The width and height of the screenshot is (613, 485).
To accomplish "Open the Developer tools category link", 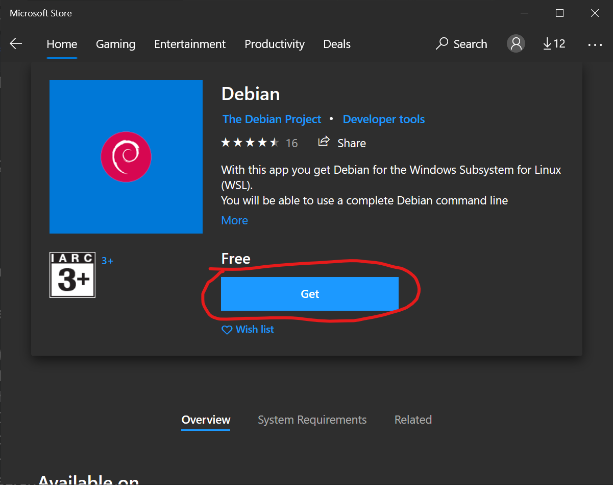I will pyautogui.click(x=384, y=120).
